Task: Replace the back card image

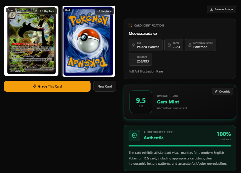Action: coord(104,11)
